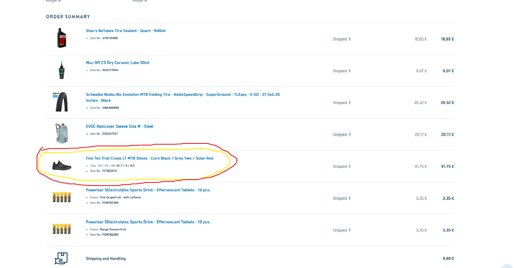Click the Muc-Off C3 lube bottle image
Viewport: 515px width, 268px height.
(x=62, y=70)
